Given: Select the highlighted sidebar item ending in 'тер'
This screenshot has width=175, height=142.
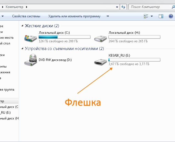Looking at the screenshot, I should pos(9,101).
